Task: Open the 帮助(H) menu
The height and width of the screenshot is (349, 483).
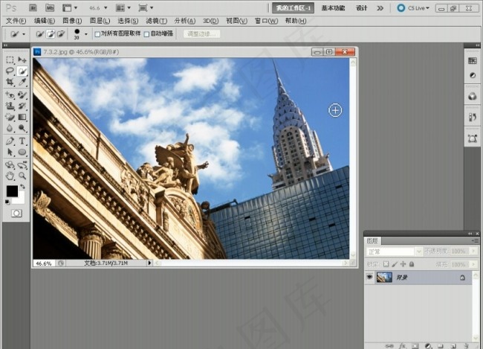Action: click(x=296, y=21)
